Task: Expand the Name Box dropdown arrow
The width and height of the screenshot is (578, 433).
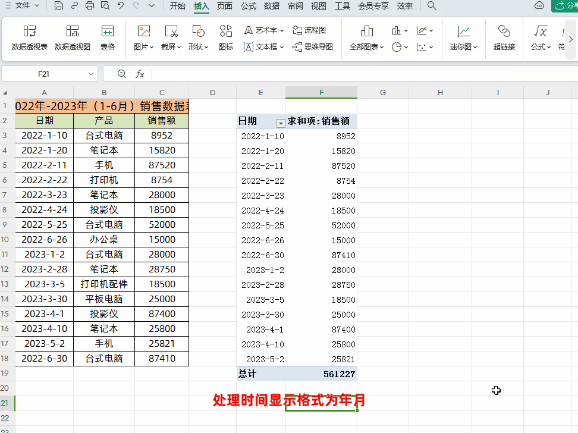Action: [x=90, y=74]
